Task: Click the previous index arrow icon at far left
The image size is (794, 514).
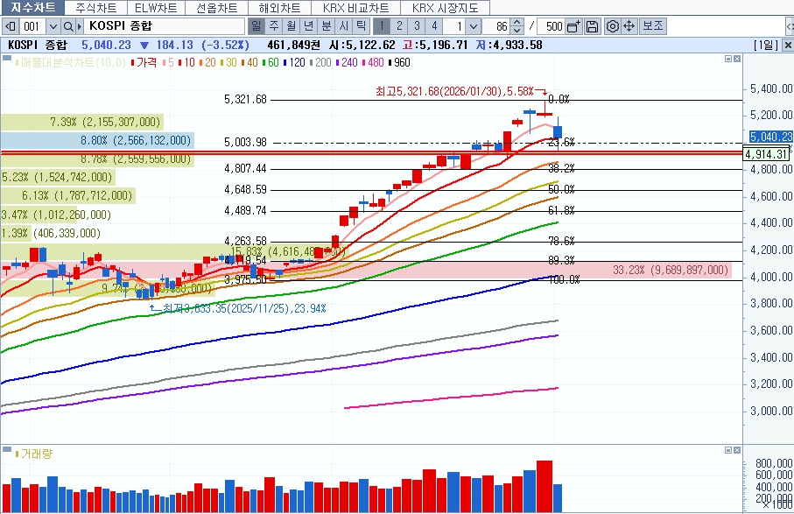Action: [12, 26]
